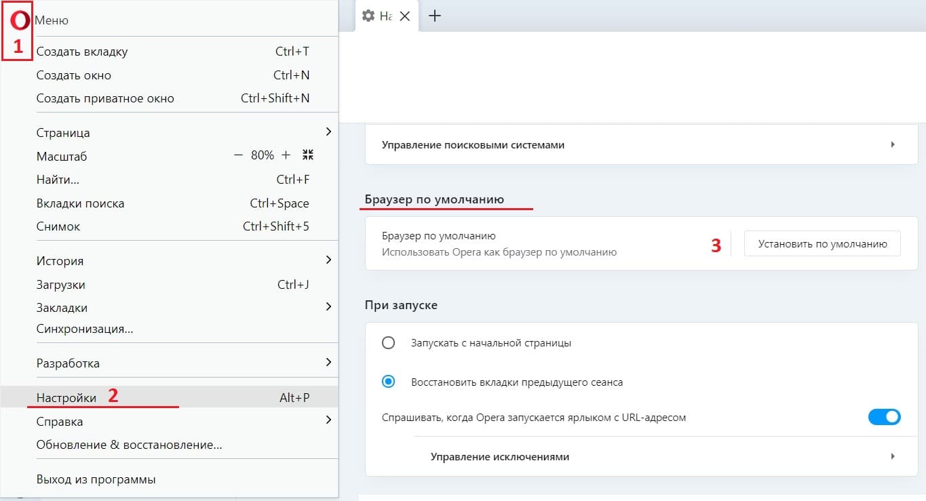
Task: Open 'Настройки' from the menu
Action: click(x=66, y=398)
